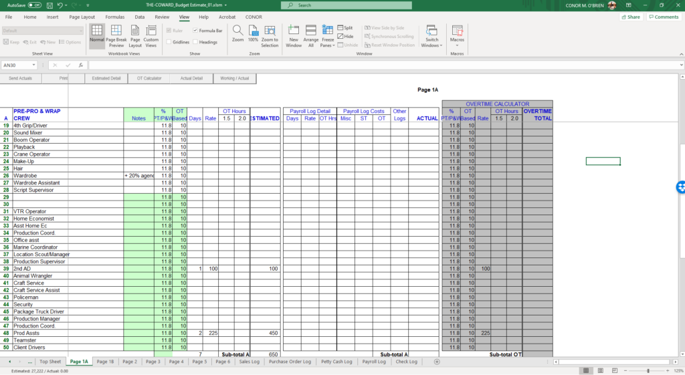Toggle the Formula Bar checkbox
This screenshot has height=375, width=685.
point(195,31)
